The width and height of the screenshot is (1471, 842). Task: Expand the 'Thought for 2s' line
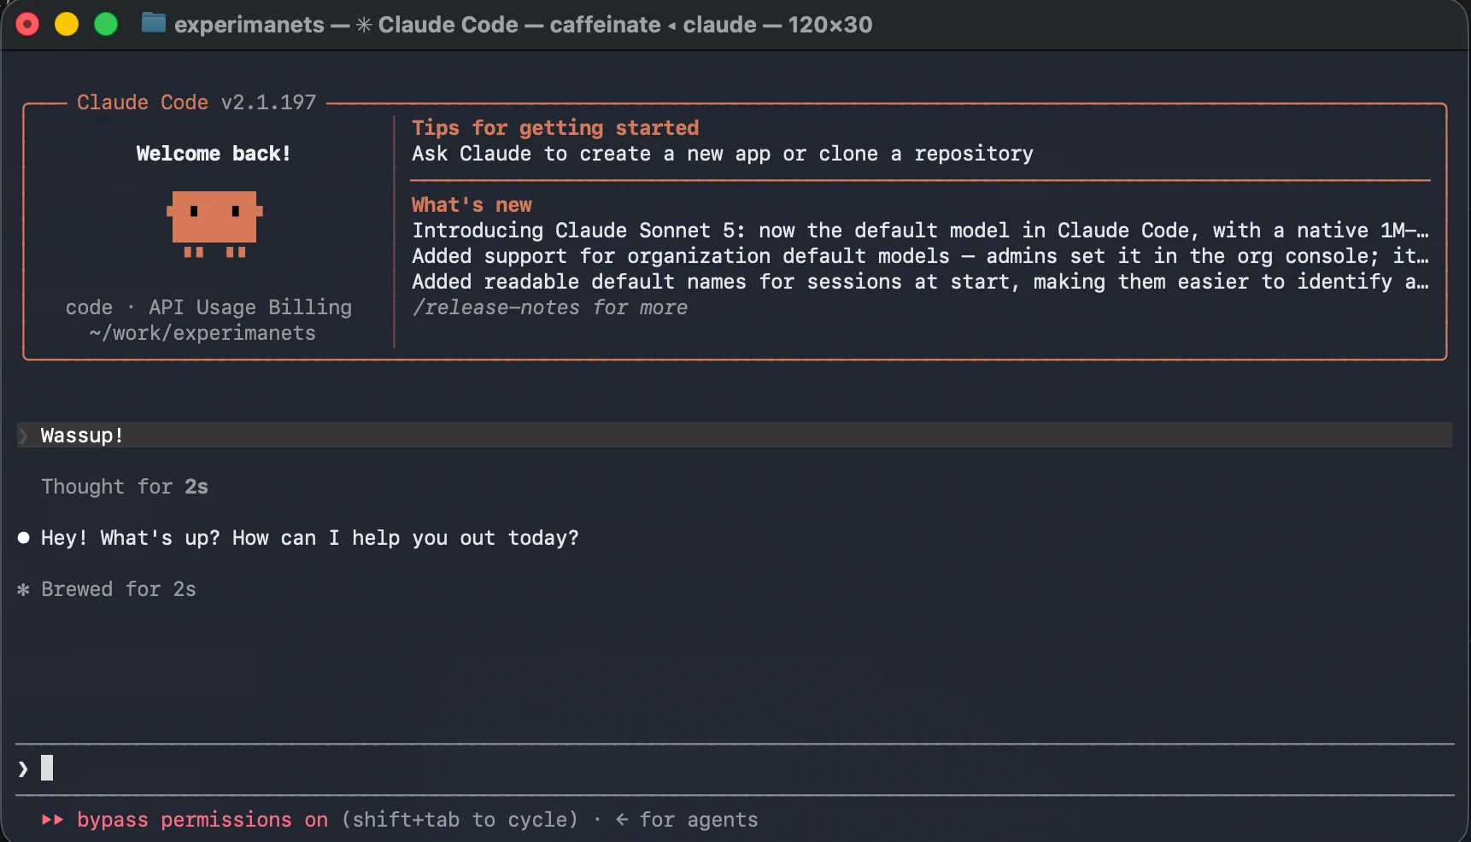coord(125,487)
